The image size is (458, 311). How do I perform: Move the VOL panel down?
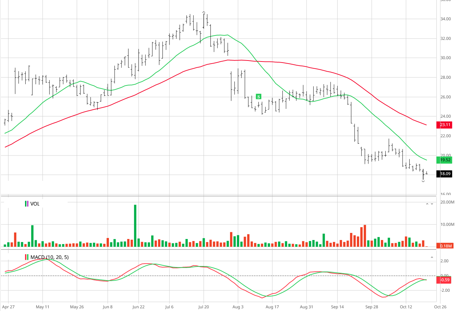(432, 204)
